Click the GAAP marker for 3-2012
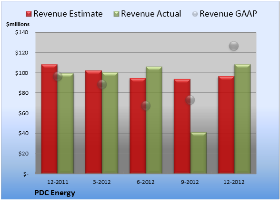 click(102, 84)
